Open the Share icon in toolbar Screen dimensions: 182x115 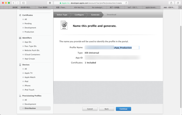point(171,3)
